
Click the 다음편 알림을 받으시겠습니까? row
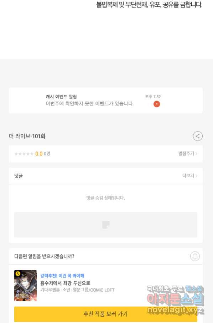106,256
